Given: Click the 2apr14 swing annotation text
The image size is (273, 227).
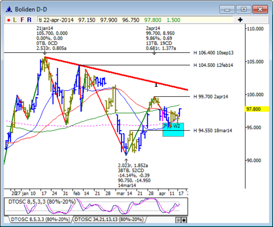Looking at the screenshot, I should point(161,38).
